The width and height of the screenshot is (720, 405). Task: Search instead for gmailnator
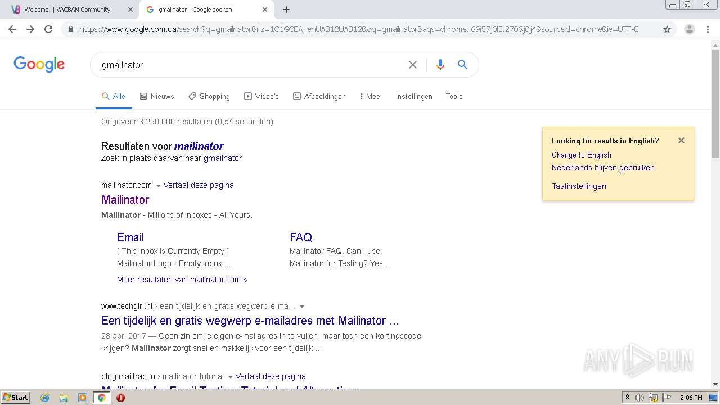click(223, 158)
